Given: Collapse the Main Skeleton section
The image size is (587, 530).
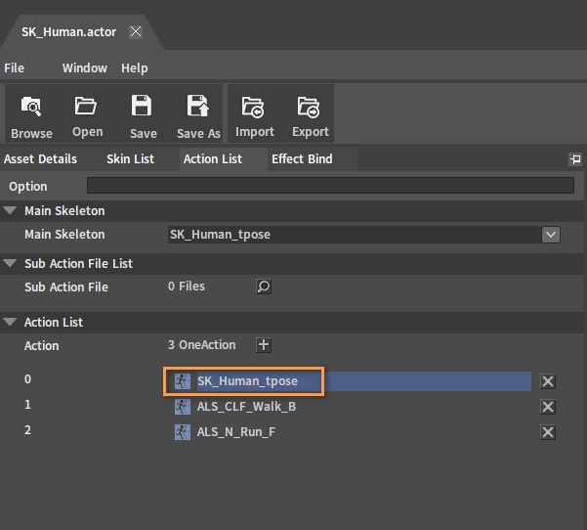Looking at the screenshot, I should [10, 210].
